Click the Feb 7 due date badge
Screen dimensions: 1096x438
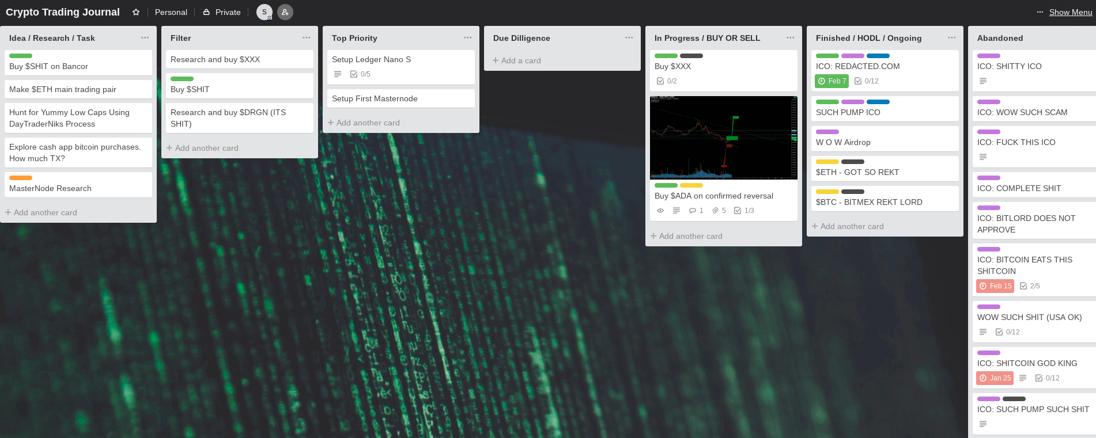click(832, 81)
